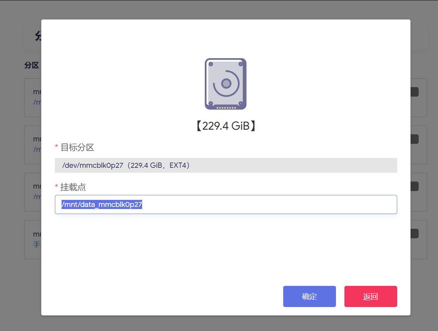
Task: Select the /dev/mmcblk0p27 target partition field
Action: click(x=226, y=165)
